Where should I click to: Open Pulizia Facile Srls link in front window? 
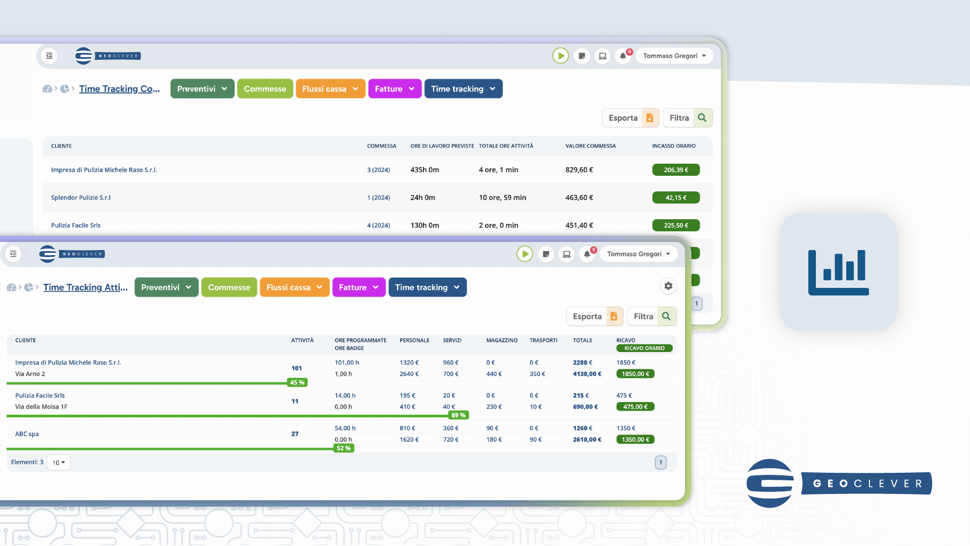coord(40,395)
